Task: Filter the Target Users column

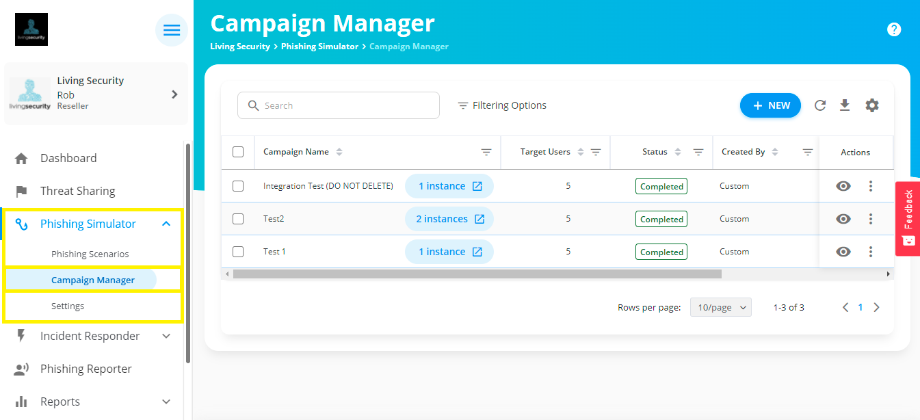Action: click(x=596, y=152)
